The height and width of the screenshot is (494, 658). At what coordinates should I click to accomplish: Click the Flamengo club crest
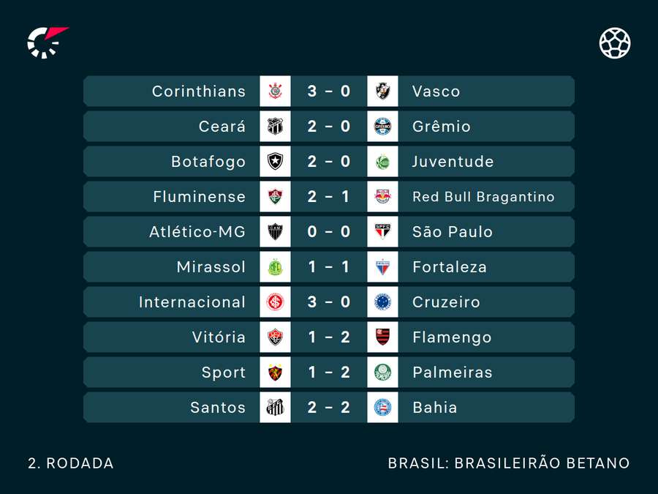[x=382, y=337]
